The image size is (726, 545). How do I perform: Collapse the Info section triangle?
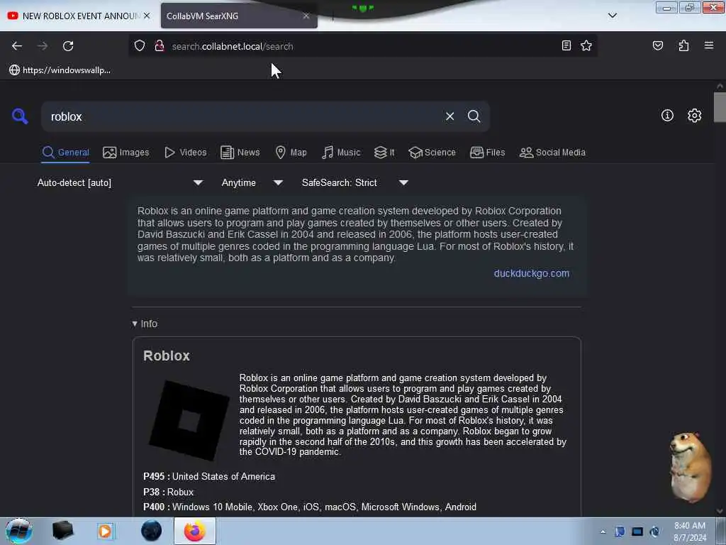coord(135,324)
